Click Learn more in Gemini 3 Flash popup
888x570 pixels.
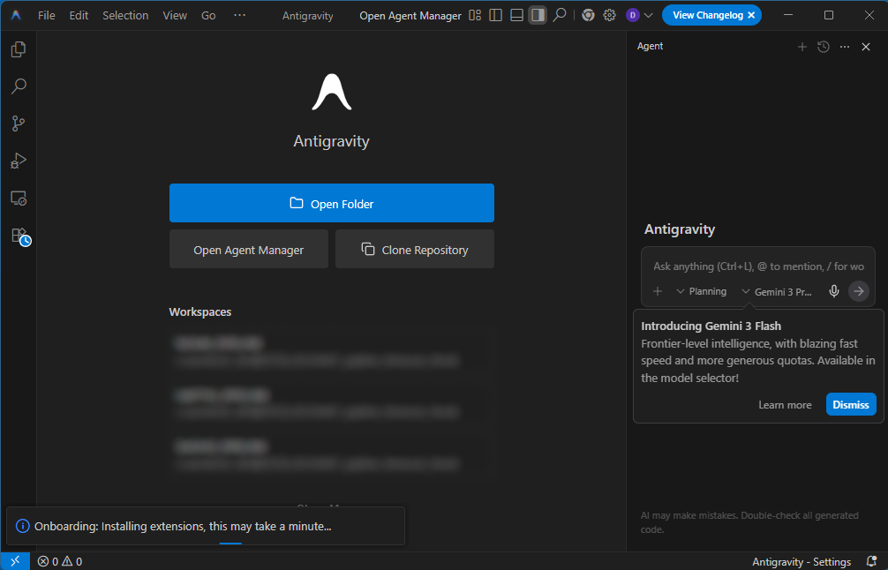tap(785, 405)
